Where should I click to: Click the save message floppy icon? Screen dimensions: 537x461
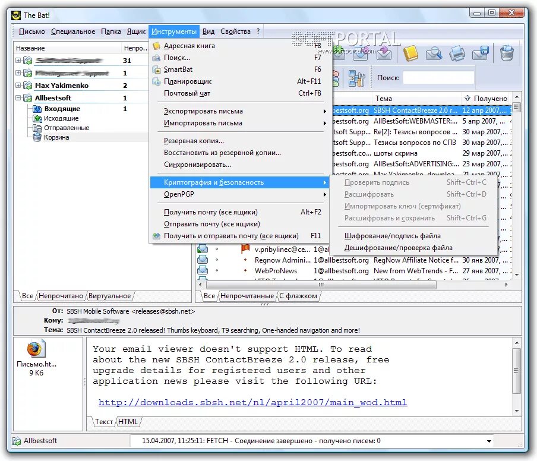[480, 53]
